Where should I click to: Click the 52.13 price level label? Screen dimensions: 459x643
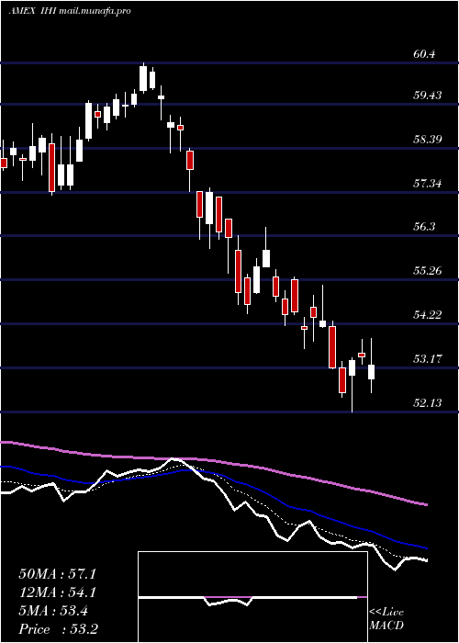[428, 402]
